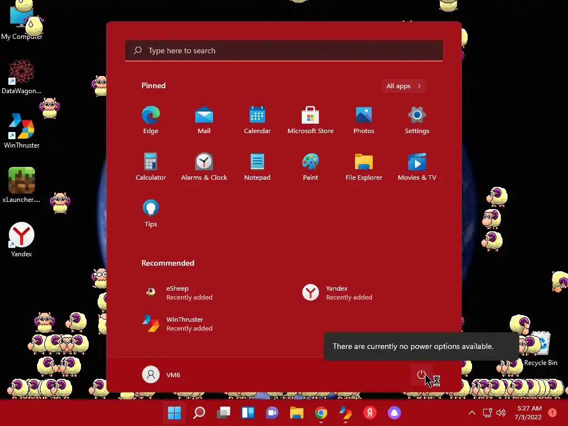Screen dimensions: 568x426
Task: Open the clock showing 5:27 AM
Action: tap(529, 413)
